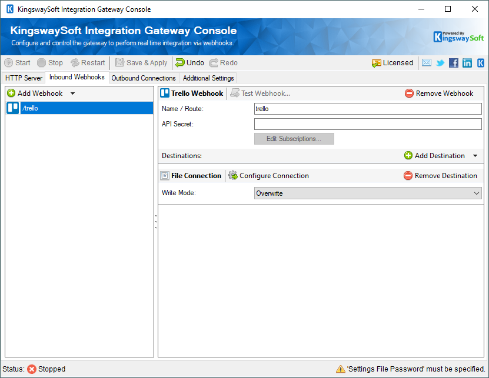Image resolution: width=489 pixels, height=378 pixels.
Task: Click the Trello icon beside /trello
Action: click(13, 108)
